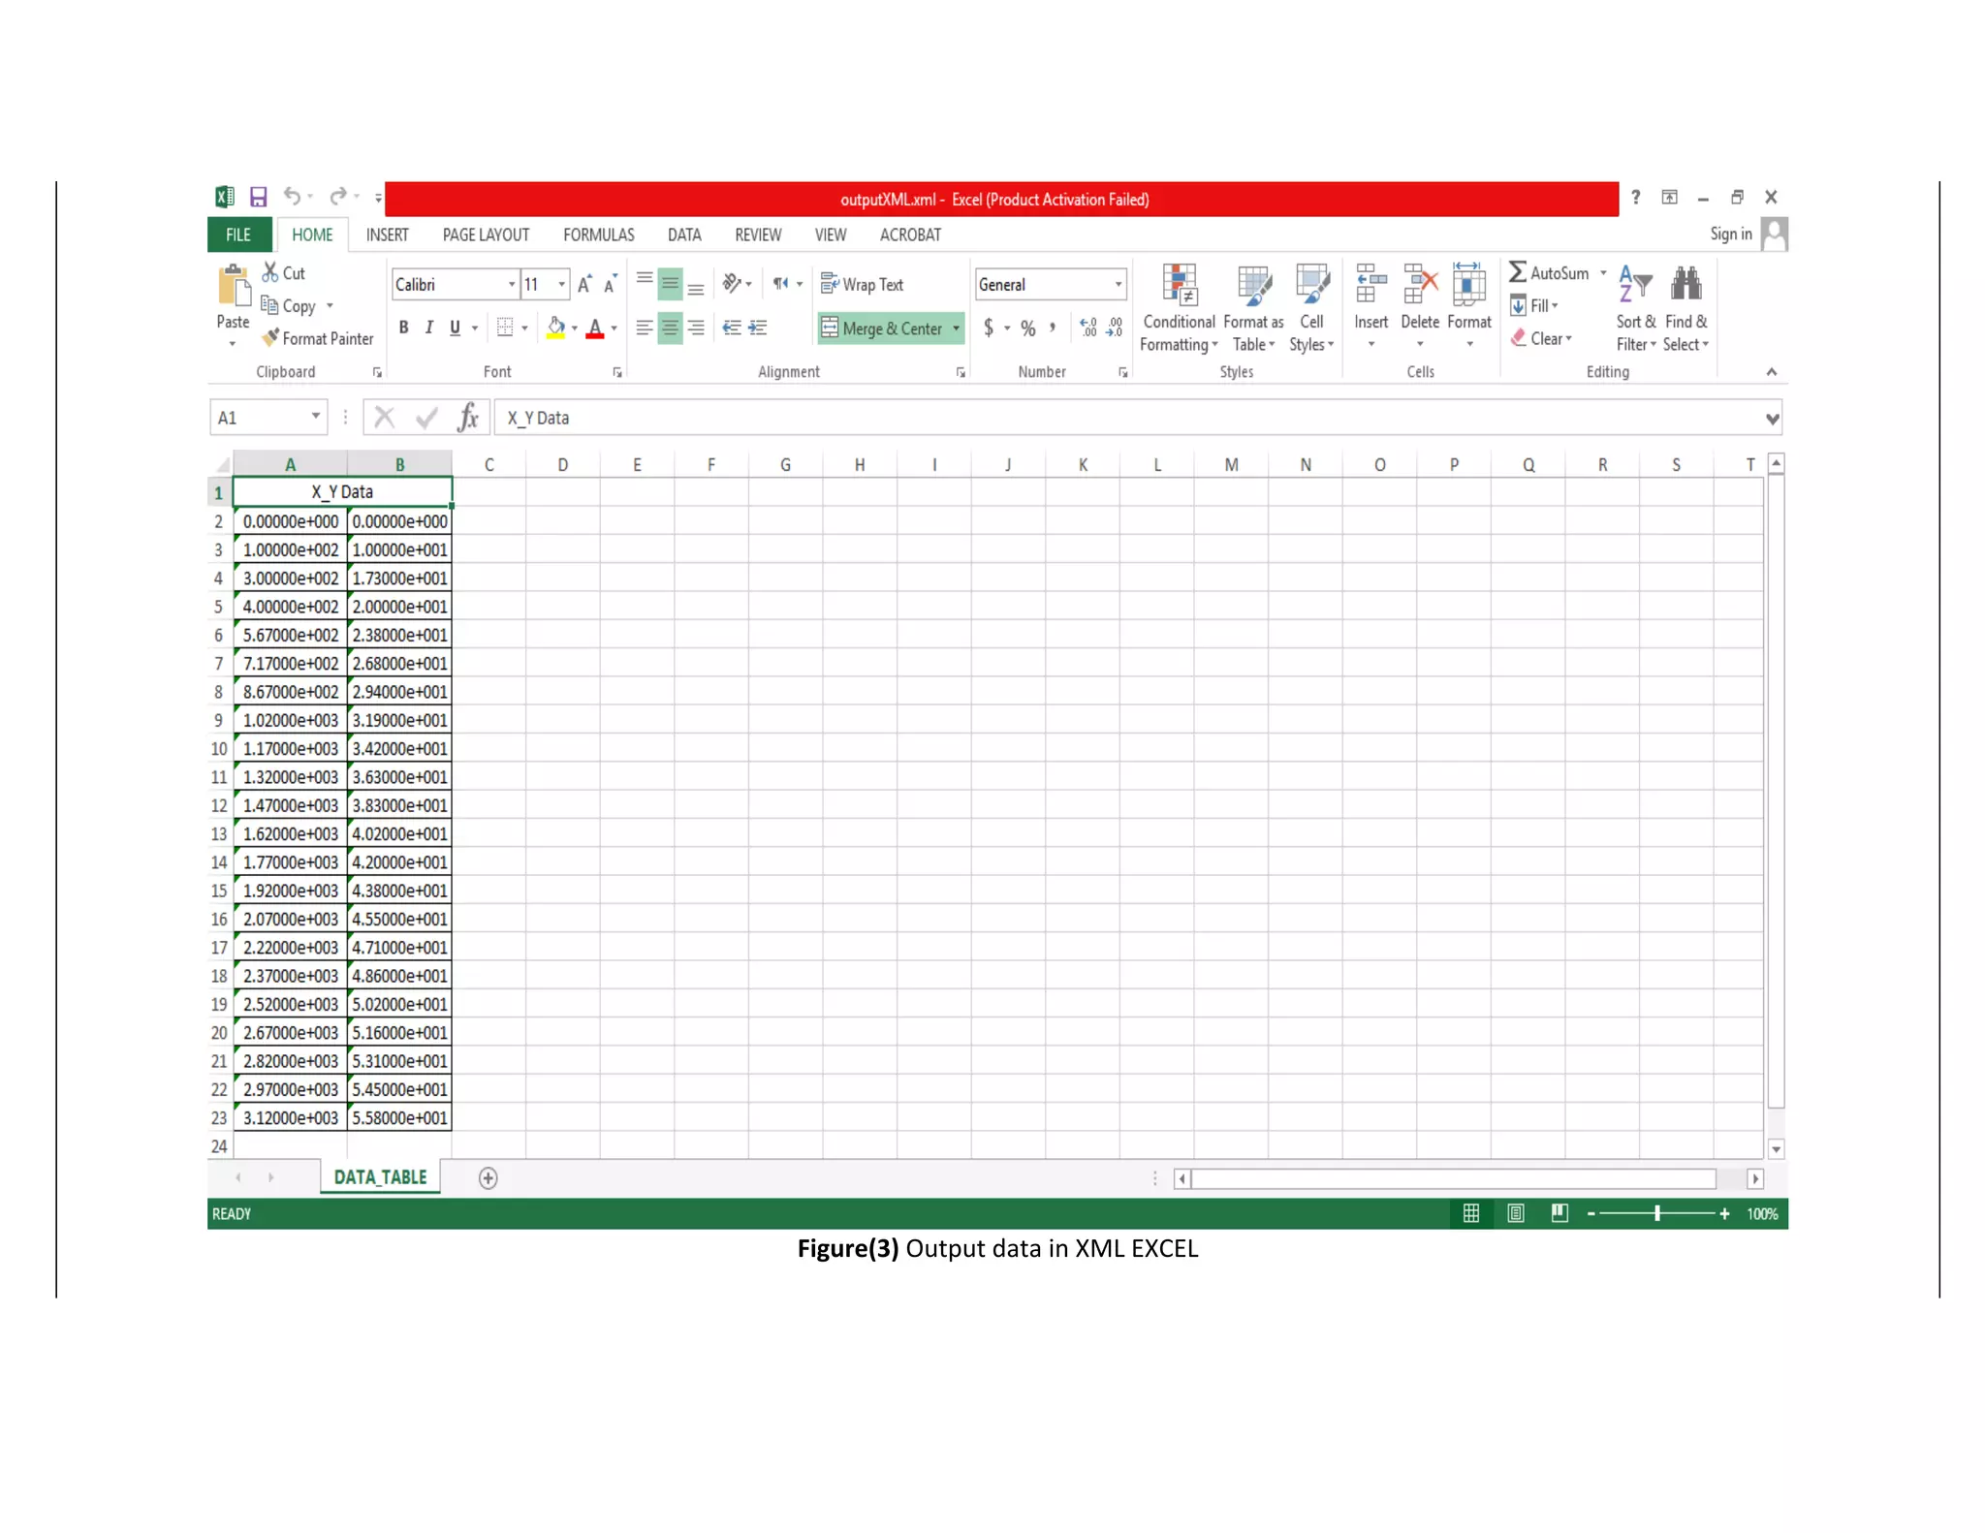1985x1533 pixels.
Task: Click Sign in link
Action: click(1730, 234)
